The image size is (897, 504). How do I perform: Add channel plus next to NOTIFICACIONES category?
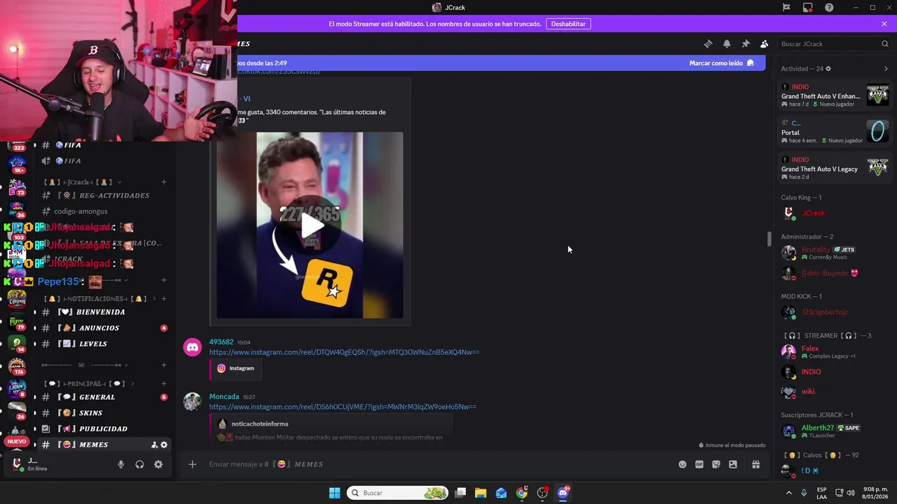[x=164, y=299]
